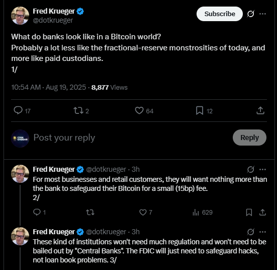This screenshot has height=270, width=277.
Task: Share the 2/ thread post
Action: click(x=263, y=212)
